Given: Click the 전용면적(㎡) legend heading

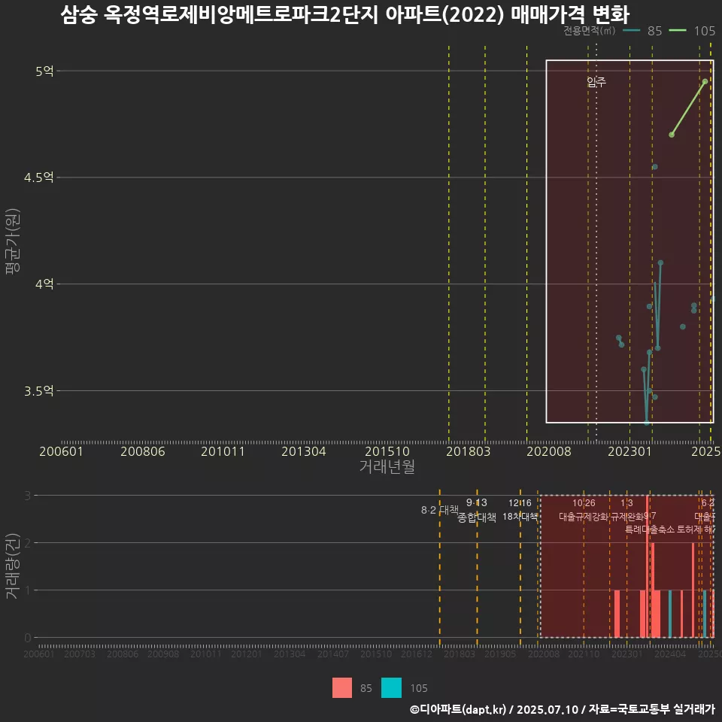Looking at the screenshot, I should [x=589, y=31].
